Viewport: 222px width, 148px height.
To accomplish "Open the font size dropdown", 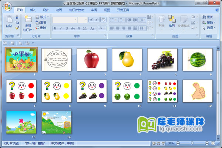I will [x=86, y=20].
